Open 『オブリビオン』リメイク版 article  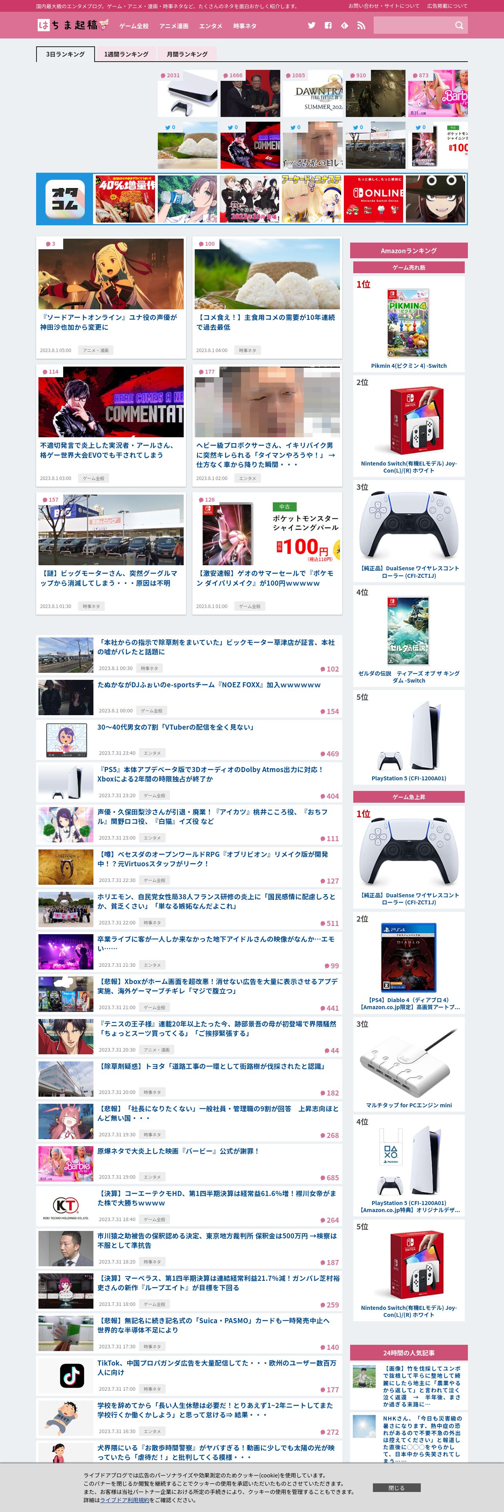[212, 859]
